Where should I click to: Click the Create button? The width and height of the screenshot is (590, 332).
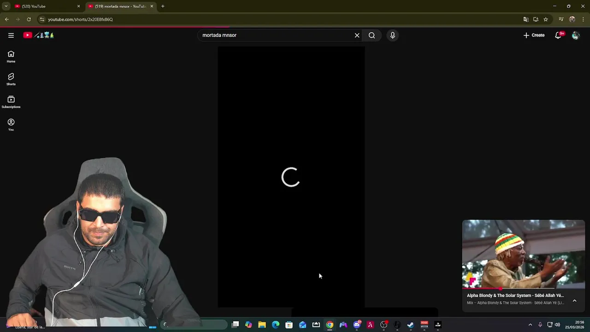534,35
